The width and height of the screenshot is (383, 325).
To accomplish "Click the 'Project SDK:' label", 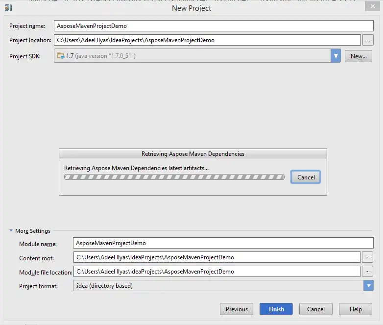I will coord(25,56).
